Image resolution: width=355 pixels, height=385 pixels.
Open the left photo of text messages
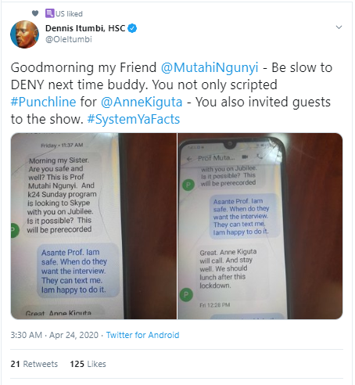coord(94,226)
